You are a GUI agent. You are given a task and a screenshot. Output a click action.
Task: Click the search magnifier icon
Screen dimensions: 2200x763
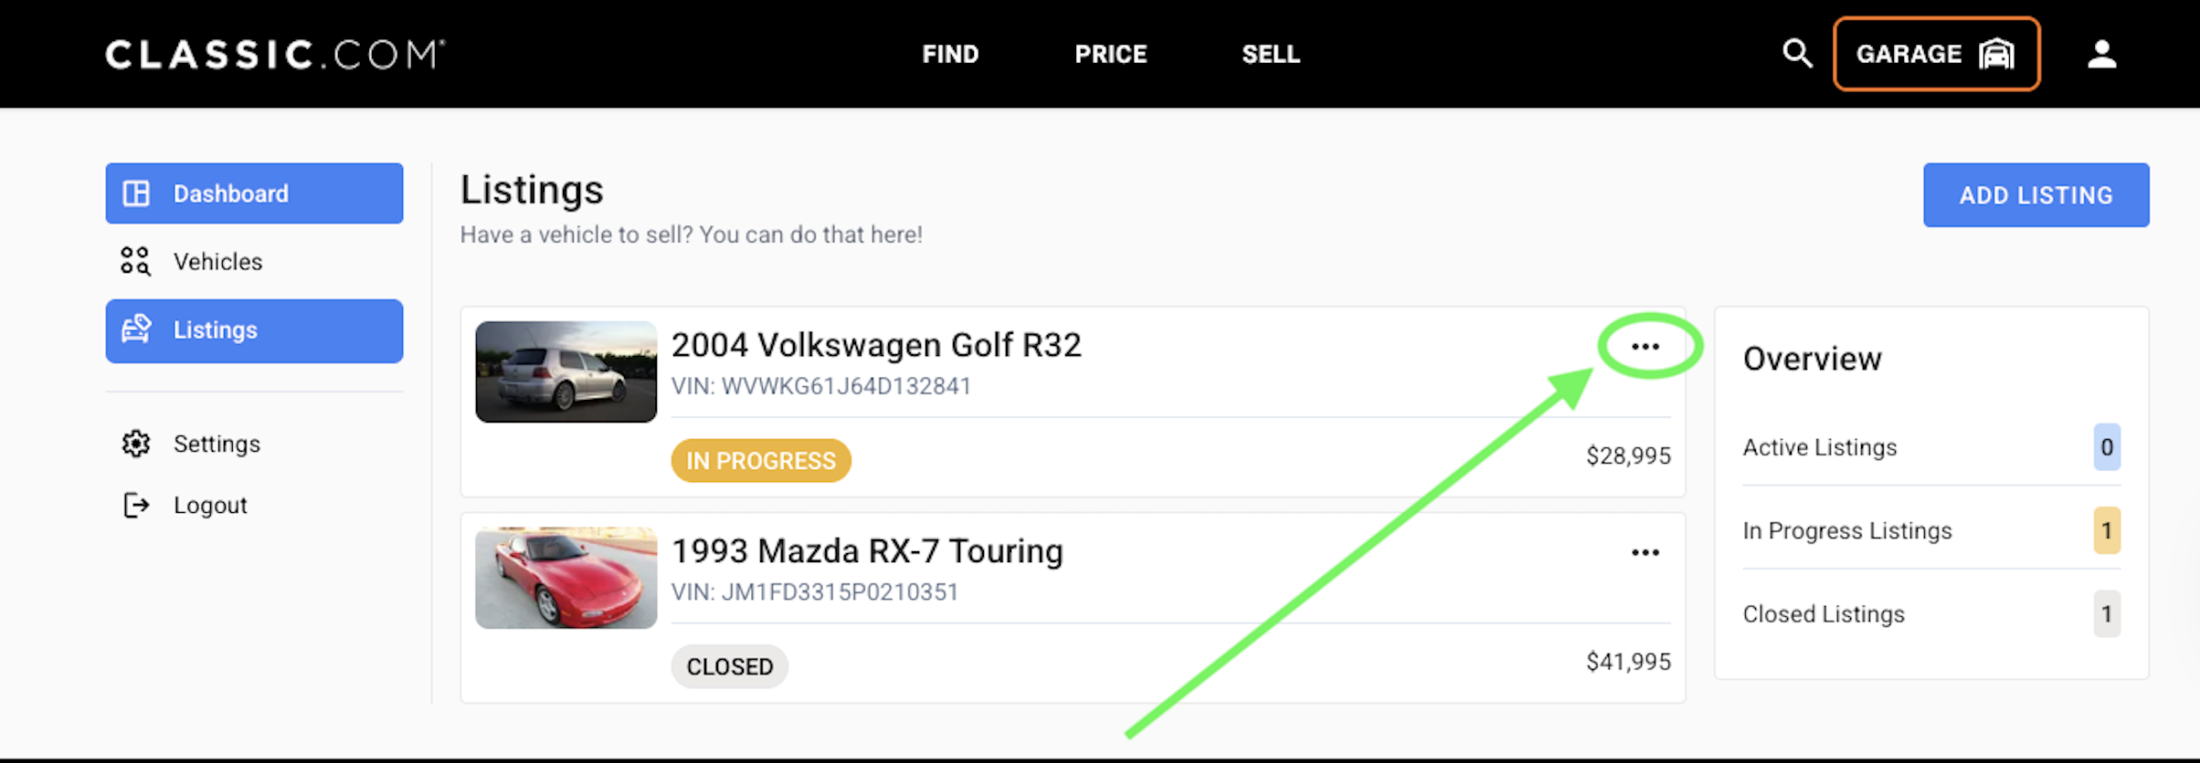1797,54
